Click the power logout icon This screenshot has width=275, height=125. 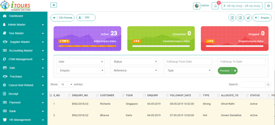point(268,6)
